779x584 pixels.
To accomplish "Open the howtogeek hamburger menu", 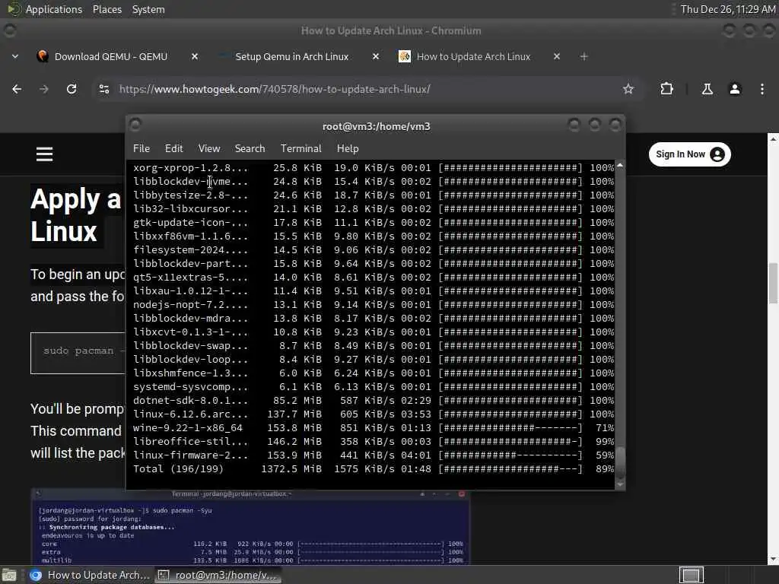I will pyautogui.click(x=45, y=154).
